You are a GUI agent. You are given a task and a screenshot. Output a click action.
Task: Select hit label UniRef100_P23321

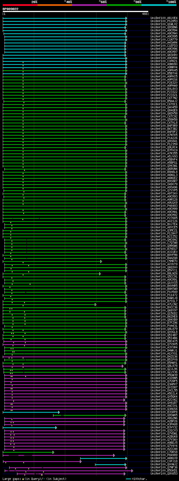(164, 95)
